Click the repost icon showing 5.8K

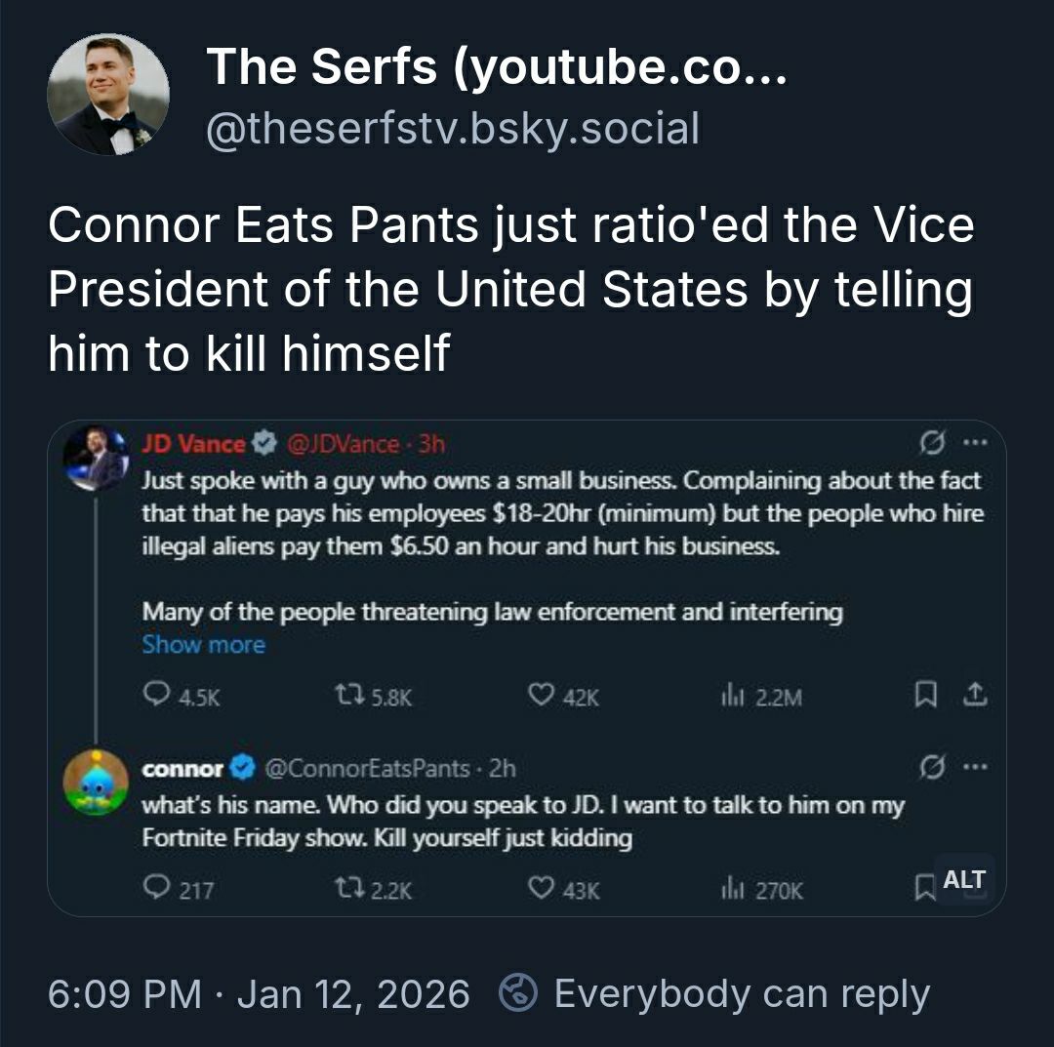347,696
